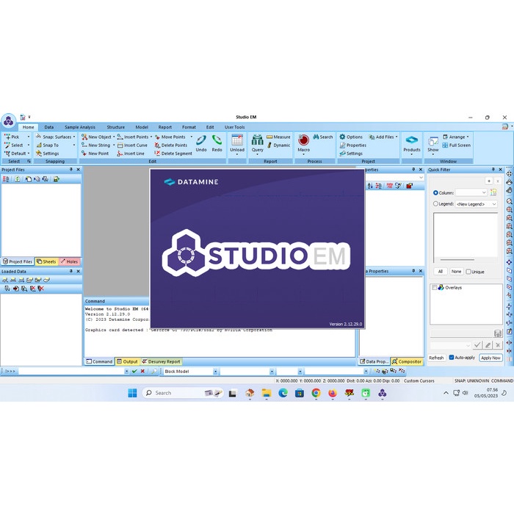The height and width of the screenshot is (514, 514).
Task: Select the Column radio button
Action: click(435, 192)
